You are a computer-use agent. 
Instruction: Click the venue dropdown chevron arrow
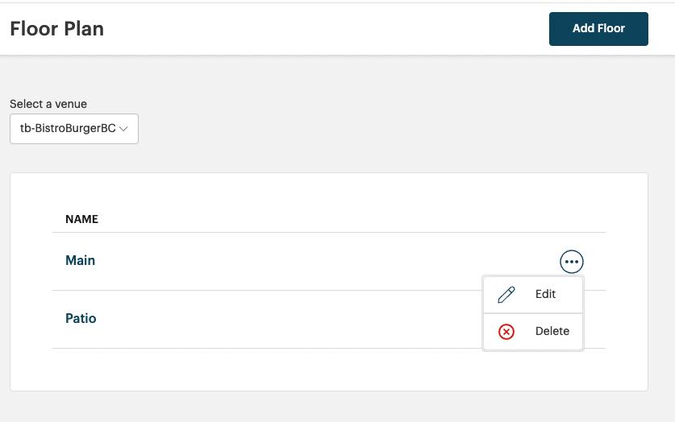[x=123, y=129]
